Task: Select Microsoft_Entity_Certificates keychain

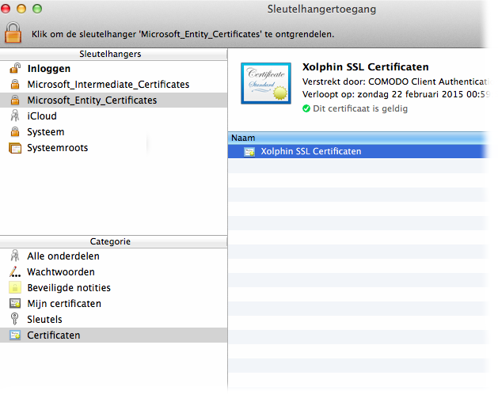Action: pyautogui.click(x=113, y=100)
